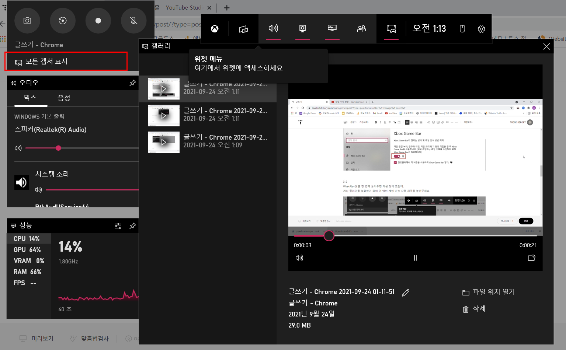Open a new Chrome tab
This screenshot has height=350, width=566.
point(227,8)
